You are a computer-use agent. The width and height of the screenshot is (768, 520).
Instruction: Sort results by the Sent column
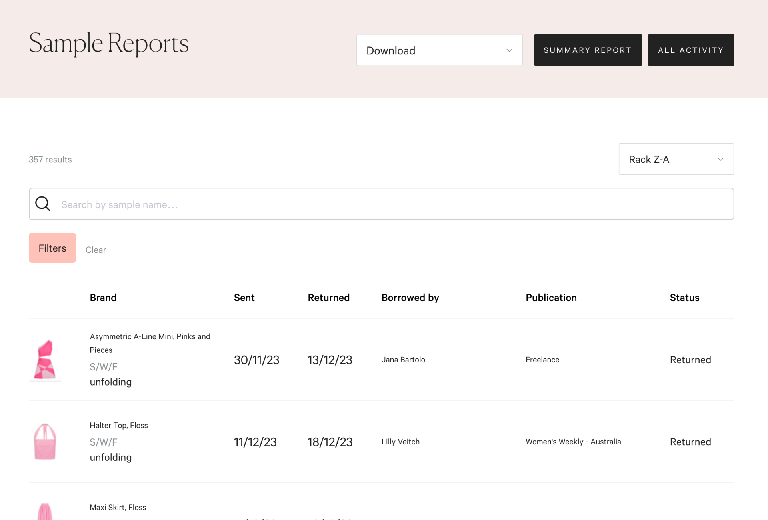[244, 298]
